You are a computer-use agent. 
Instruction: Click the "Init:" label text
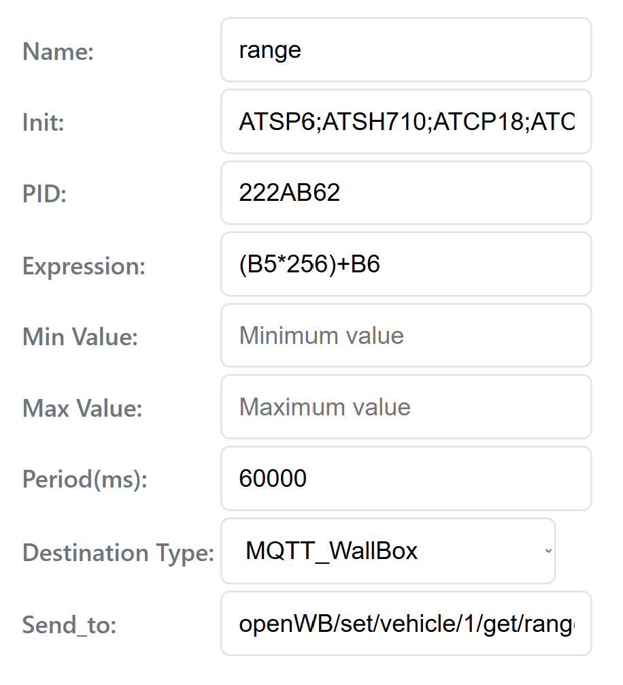pos(43,123)
